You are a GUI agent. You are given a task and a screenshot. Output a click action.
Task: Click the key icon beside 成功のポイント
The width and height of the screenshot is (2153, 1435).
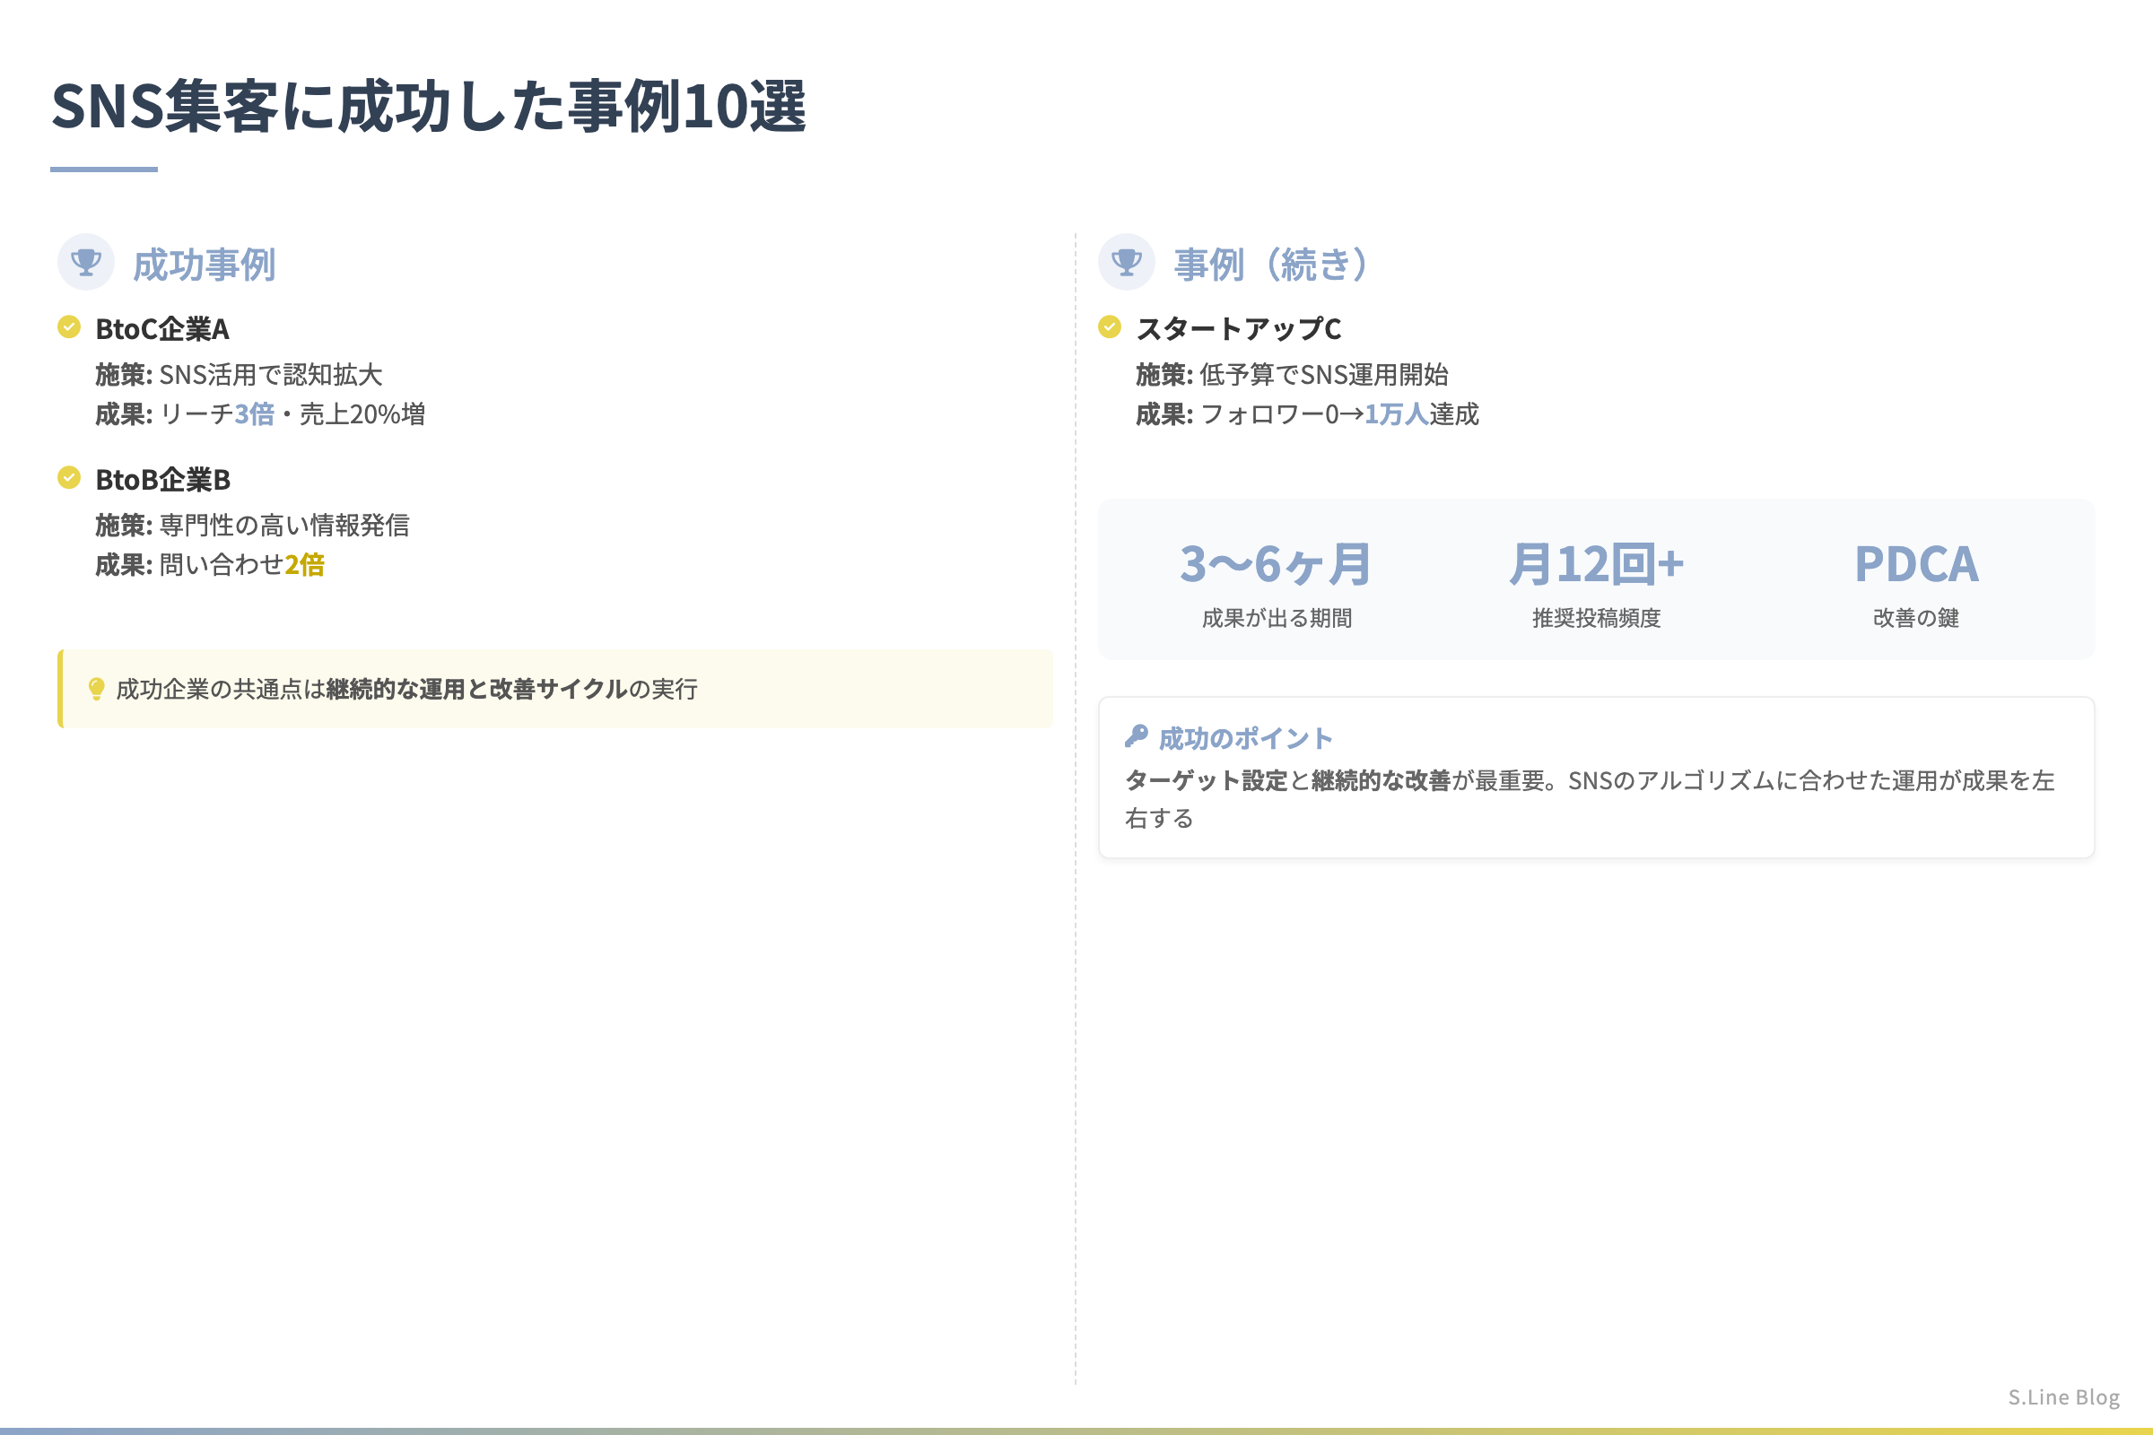pyautogui.click(x=1136, y=735)
